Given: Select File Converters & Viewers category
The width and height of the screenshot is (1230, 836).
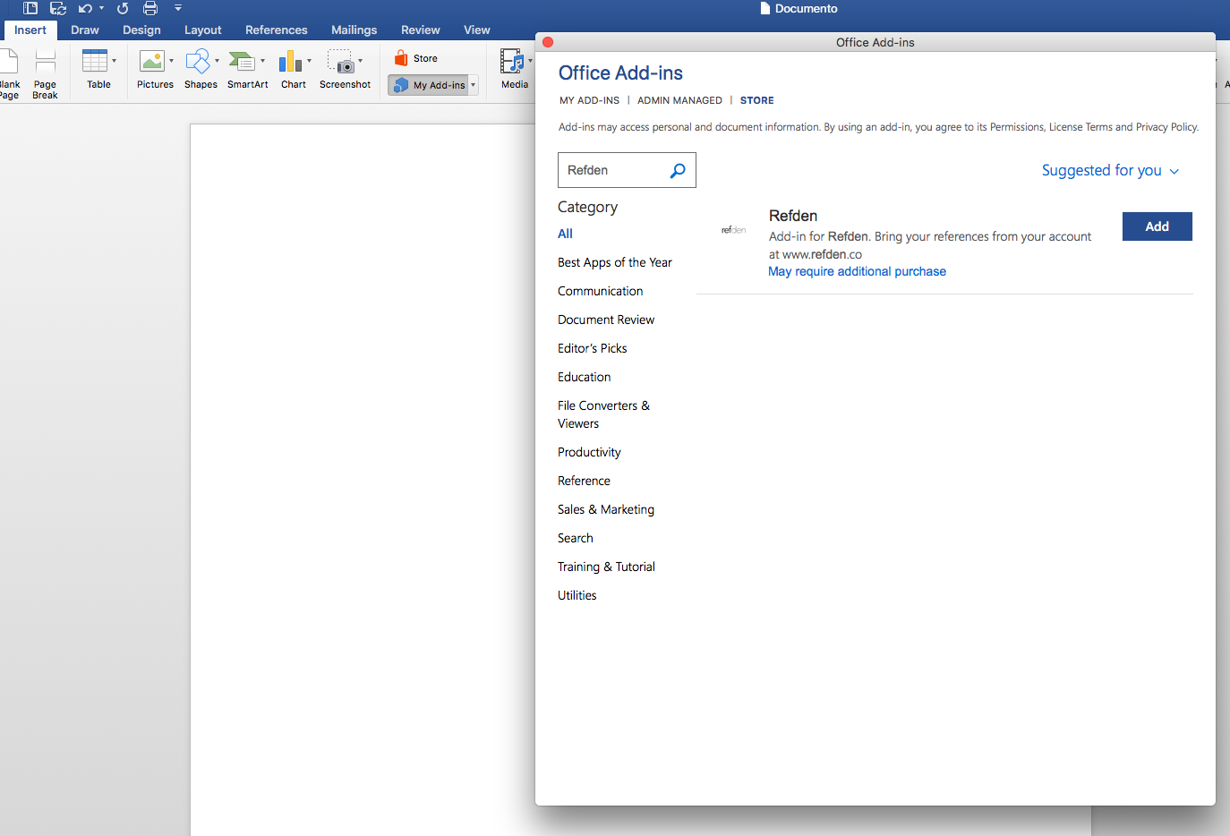Looking at the screenshot, I should tap(604, 414).
